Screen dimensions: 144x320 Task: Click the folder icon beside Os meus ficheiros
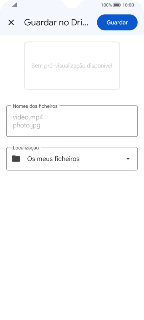pyautogui.click(x=16, y=158)
